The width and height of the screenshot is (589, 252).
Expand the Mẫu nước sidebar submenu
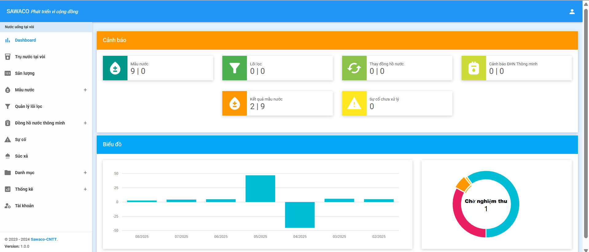tap(85, 90)
